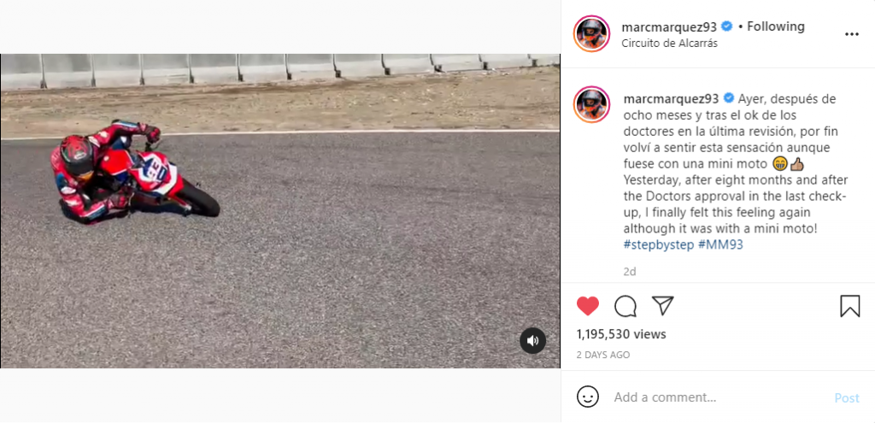
Task: Save post using the bookmark icon
Action: (x=850, y=306)
